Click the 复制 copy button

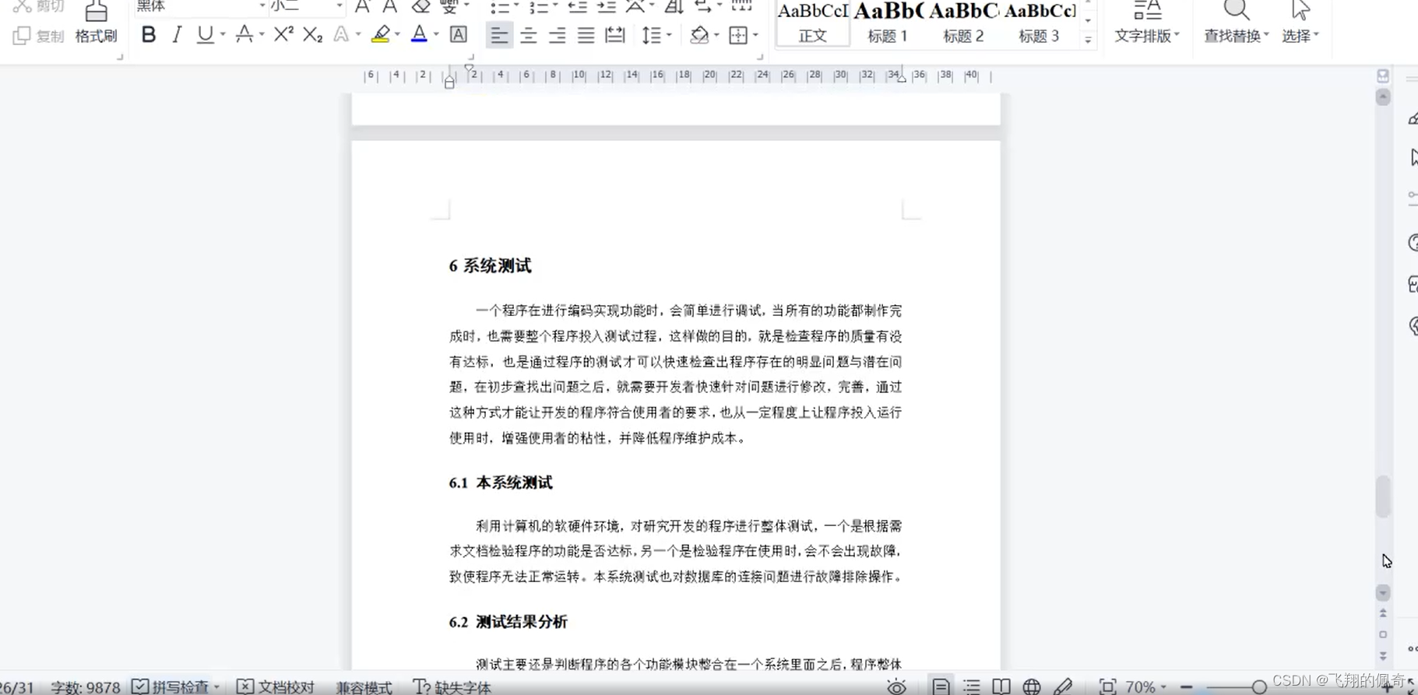point(39,36)
